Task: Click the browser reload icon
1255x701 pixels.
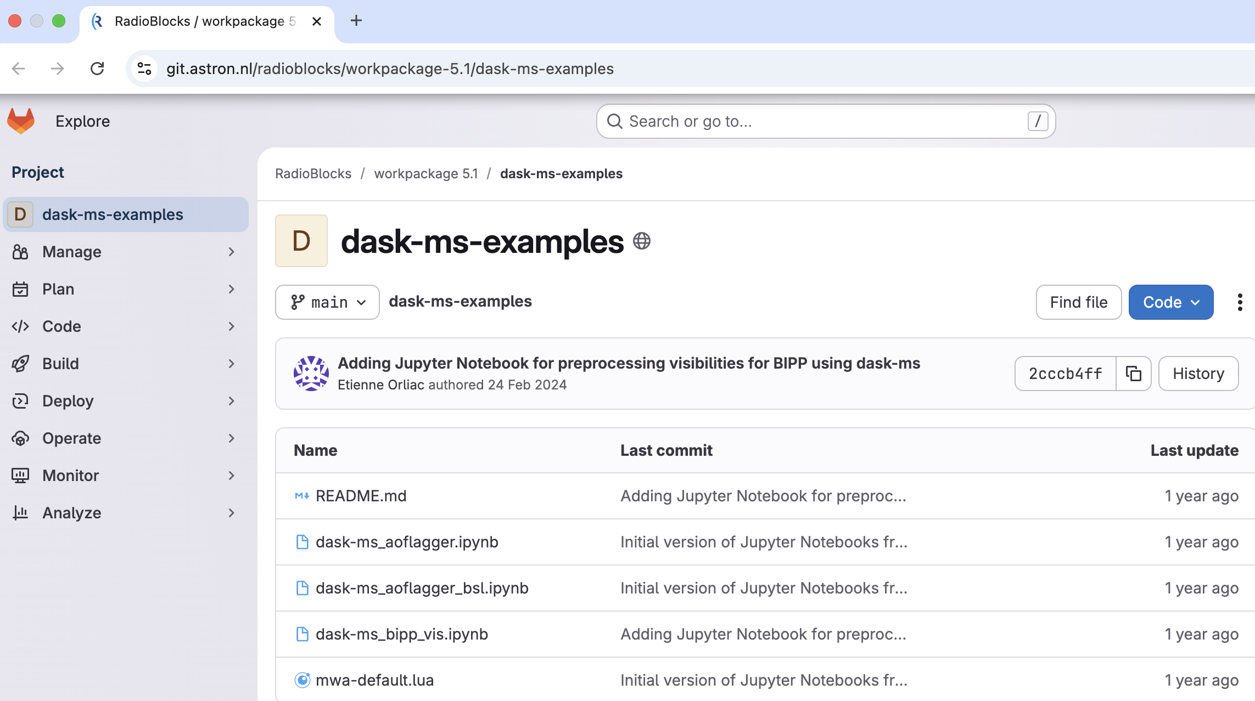Action: [x=97, y=69]
